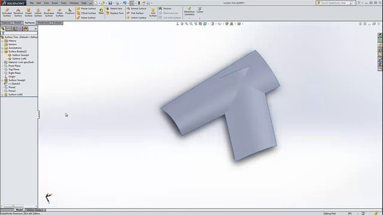Switch to the Weldments tab
This screenshot has height=215, width=383.
(x=44, y=23)
